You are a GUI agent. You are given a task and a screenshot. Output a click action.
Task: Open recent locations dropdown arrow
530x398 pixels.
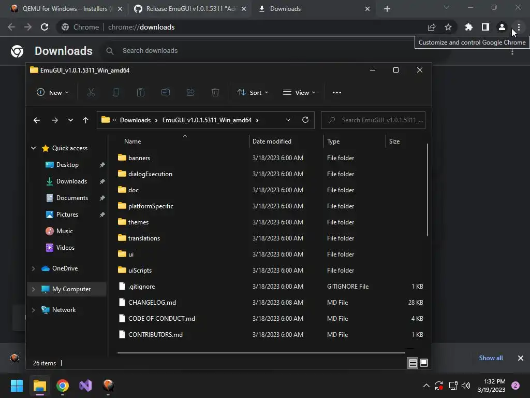pyautogui.click(x=70, y=120)
